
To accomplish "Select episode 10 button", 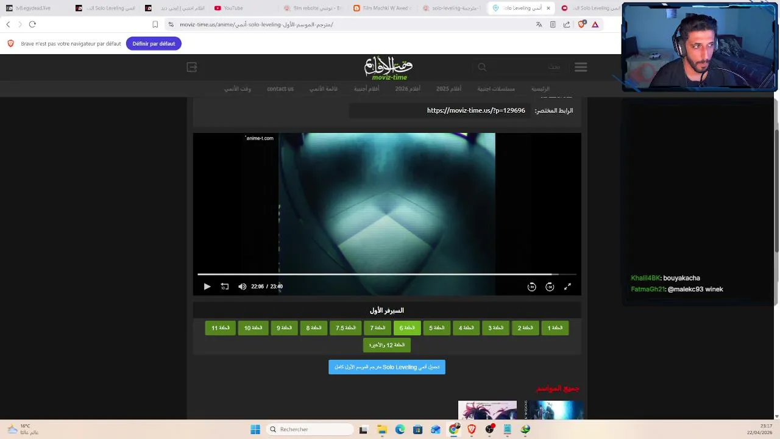I will 253,328.
